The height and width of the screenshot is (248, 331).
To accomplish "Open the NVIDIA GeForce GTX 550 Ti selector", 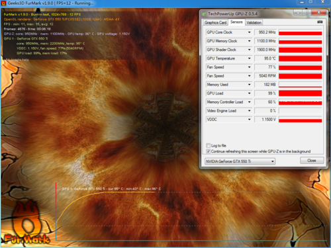I will pyautogui.click(x=240, y=161).
